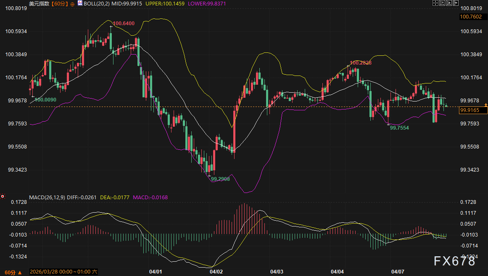Click the orange circled-minus icon beside 60分

pyautogui.click(x=72, y=3)
